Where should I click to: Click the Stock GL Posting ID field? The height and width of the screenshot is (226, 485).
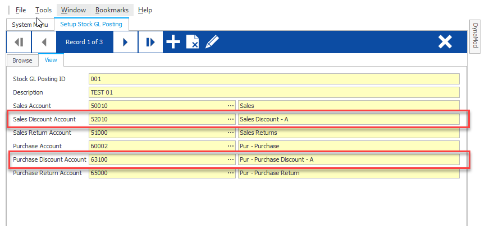pyautogui.click(x=274, y=79)
